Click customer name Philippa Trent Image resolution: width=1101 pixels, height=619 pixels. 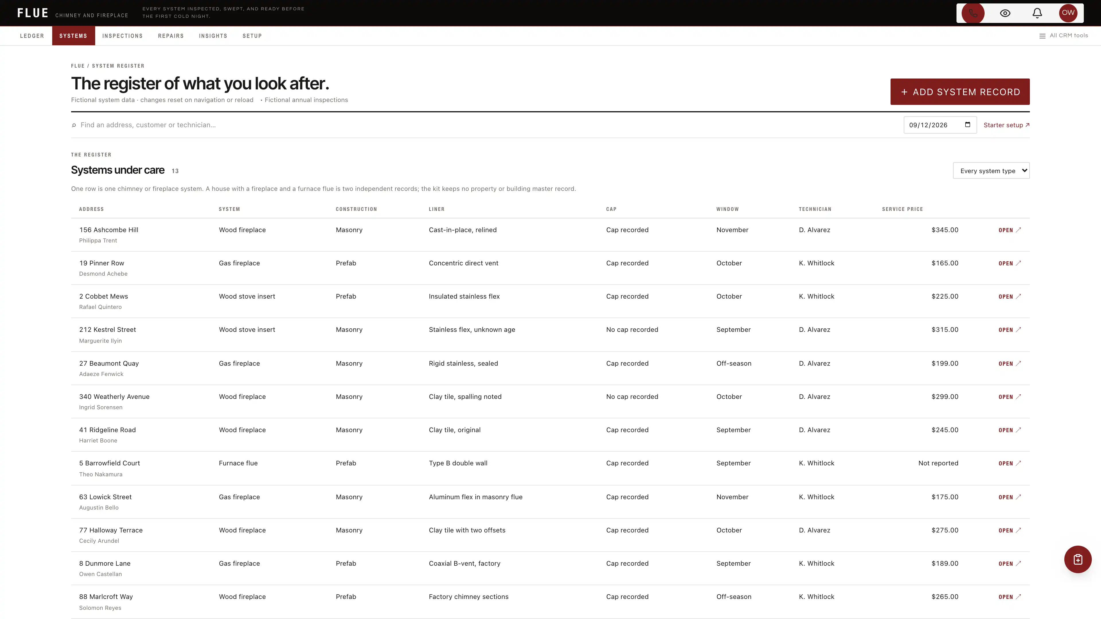[x=98, y=240]
